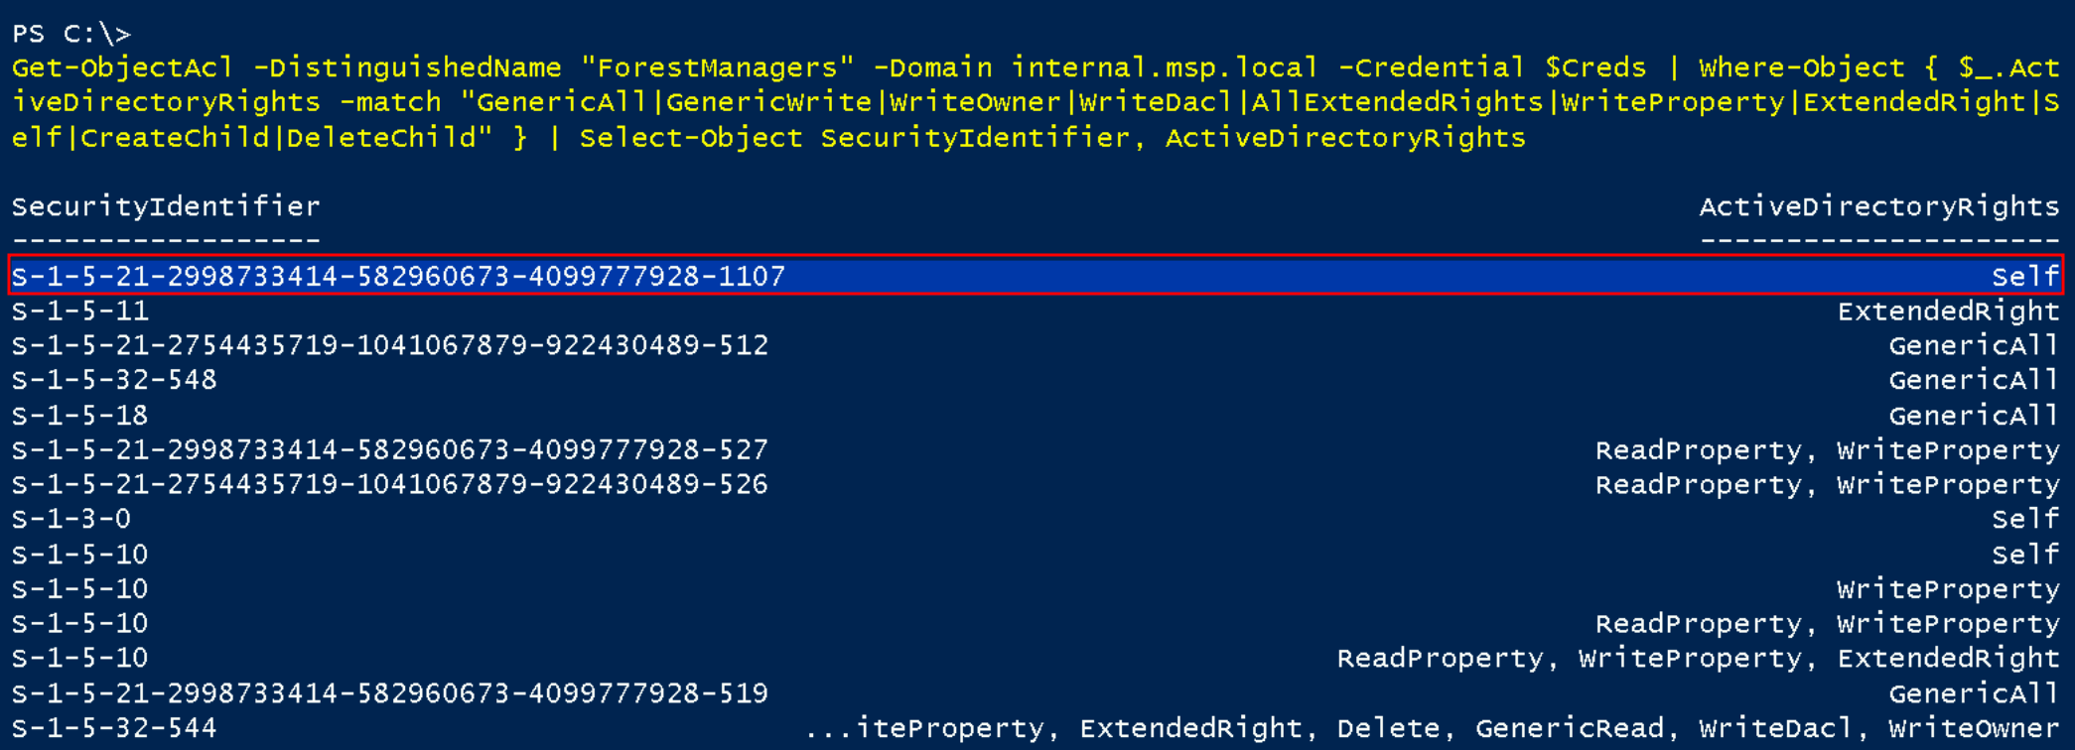
Task: Select the SID ending in 922430489-512
Action: click(x=390, y=345)
